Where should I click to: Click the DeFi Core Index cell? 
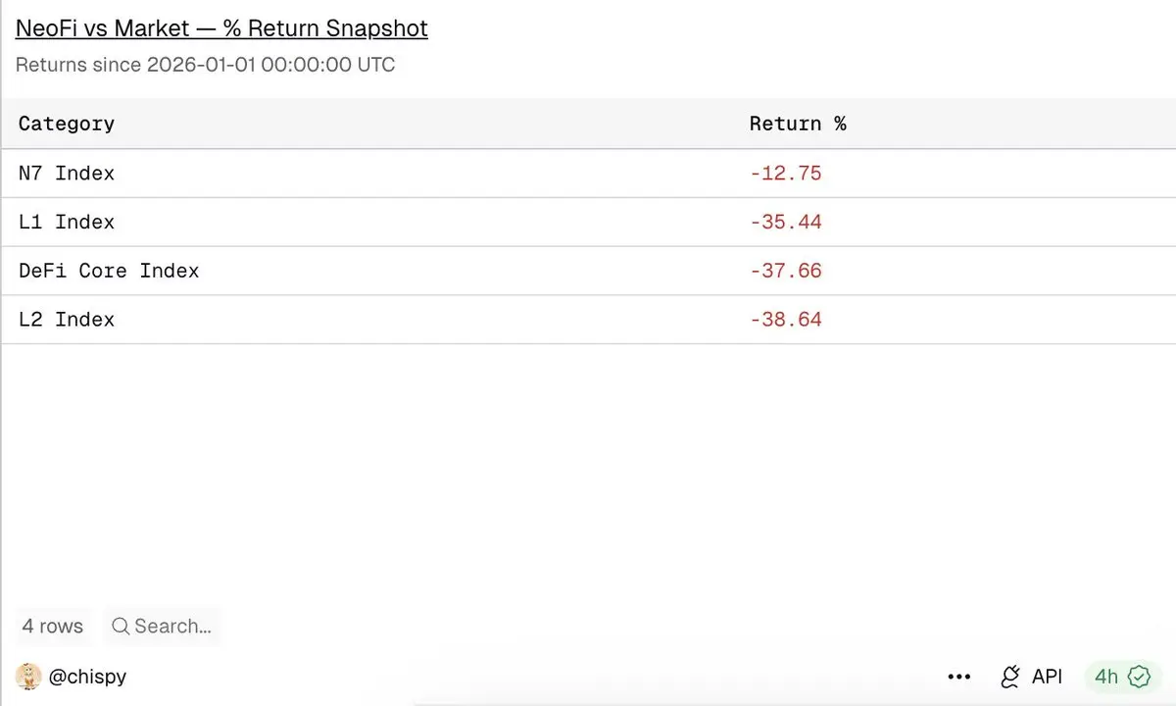[109, 271]
